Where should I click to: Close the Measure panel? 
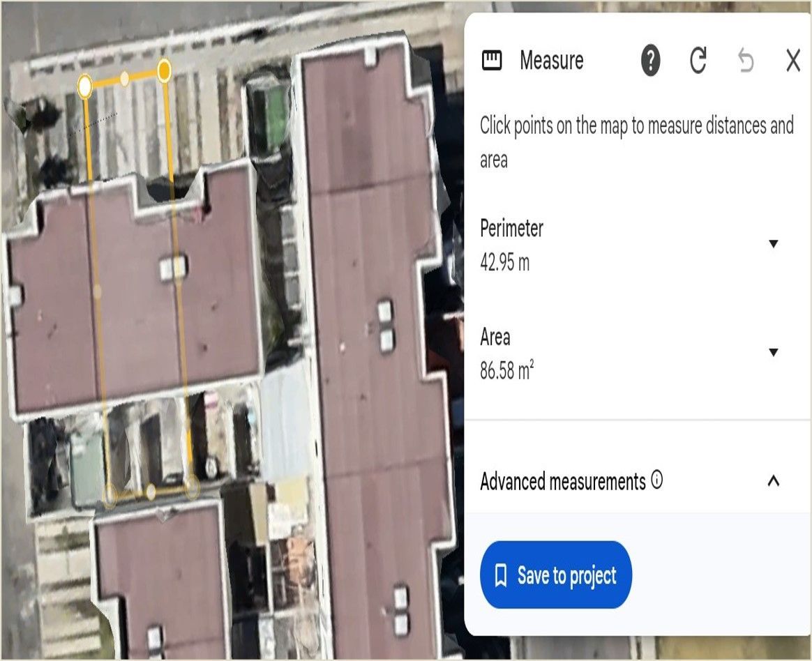[793, 61]
